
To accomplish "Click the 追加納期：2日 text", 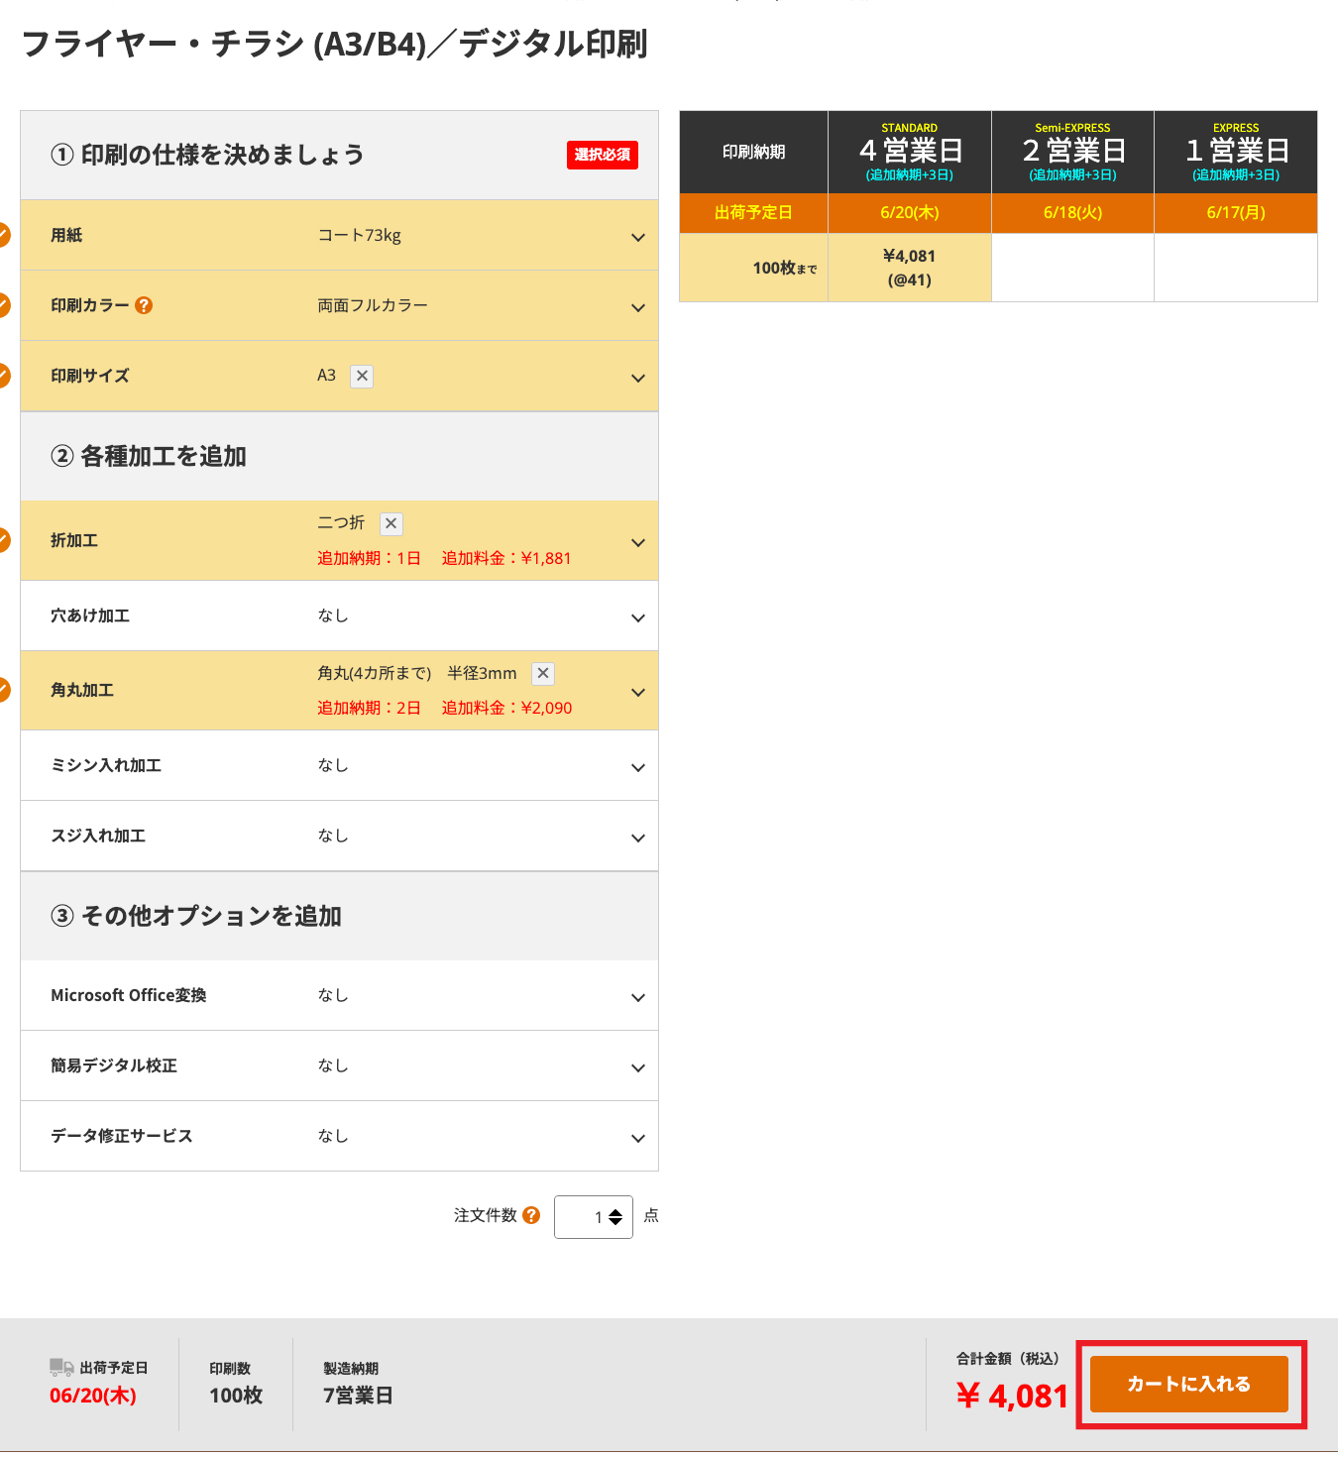I will pos(369,708).
